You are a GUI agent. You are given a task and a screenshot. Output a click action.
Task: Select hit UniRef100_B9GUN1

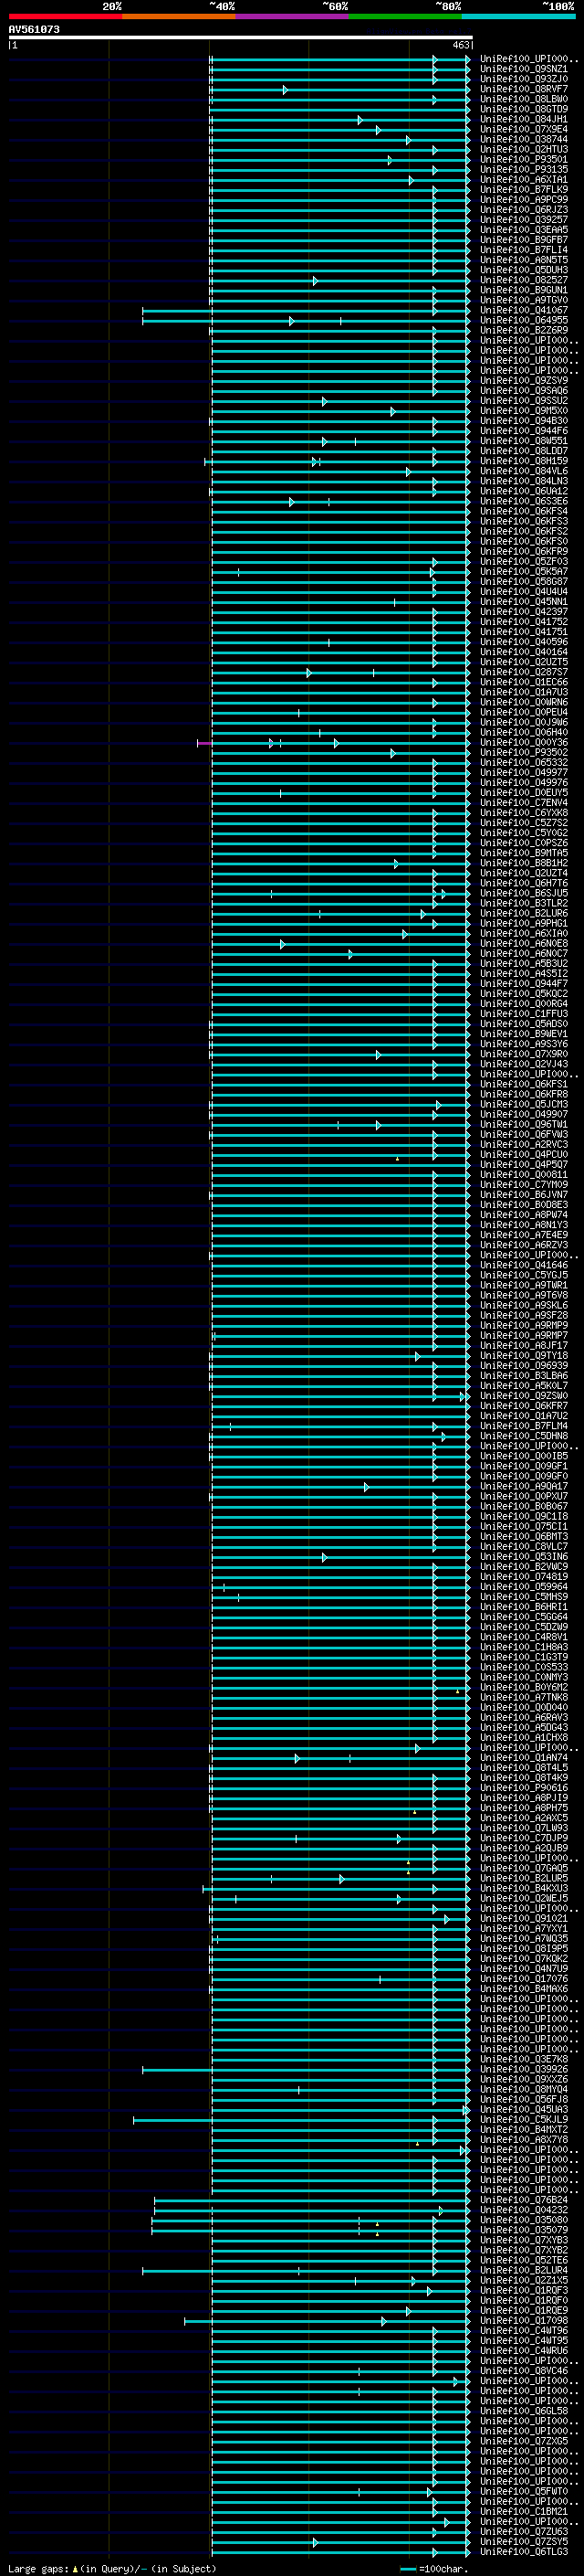pyautogui.click(x=523, y=290)
